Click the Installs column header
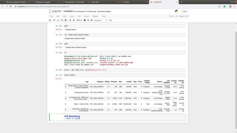237x133 pixels. pyautogui.click(x=129, y=82)
